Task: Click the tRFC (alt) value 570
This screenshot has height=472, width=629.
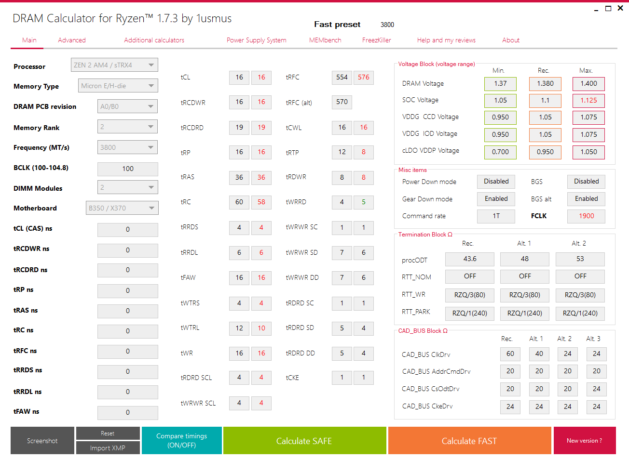Action: pyautogui.click(x=342, y=102)
